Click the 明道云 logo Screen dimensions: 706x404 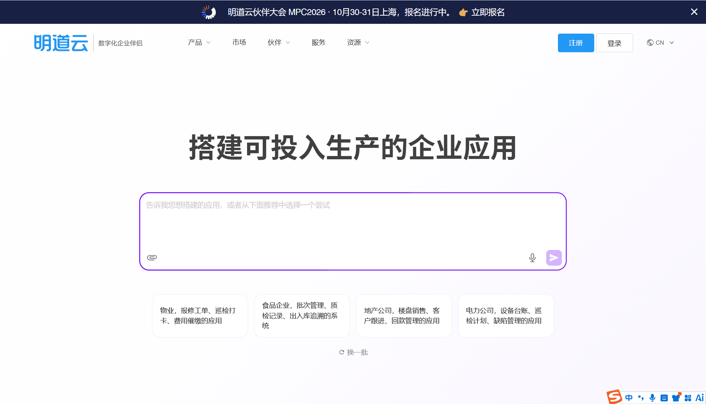coord(61,43)
